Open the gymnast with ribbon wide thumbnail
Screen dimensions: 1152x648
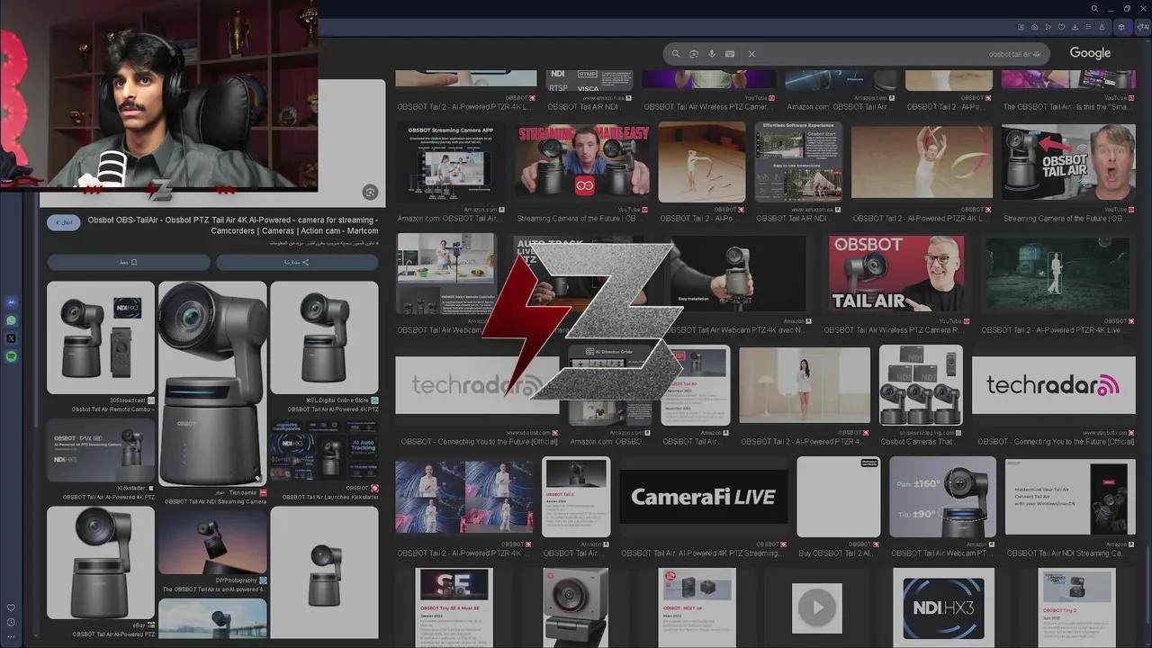[x=922, y=161]
